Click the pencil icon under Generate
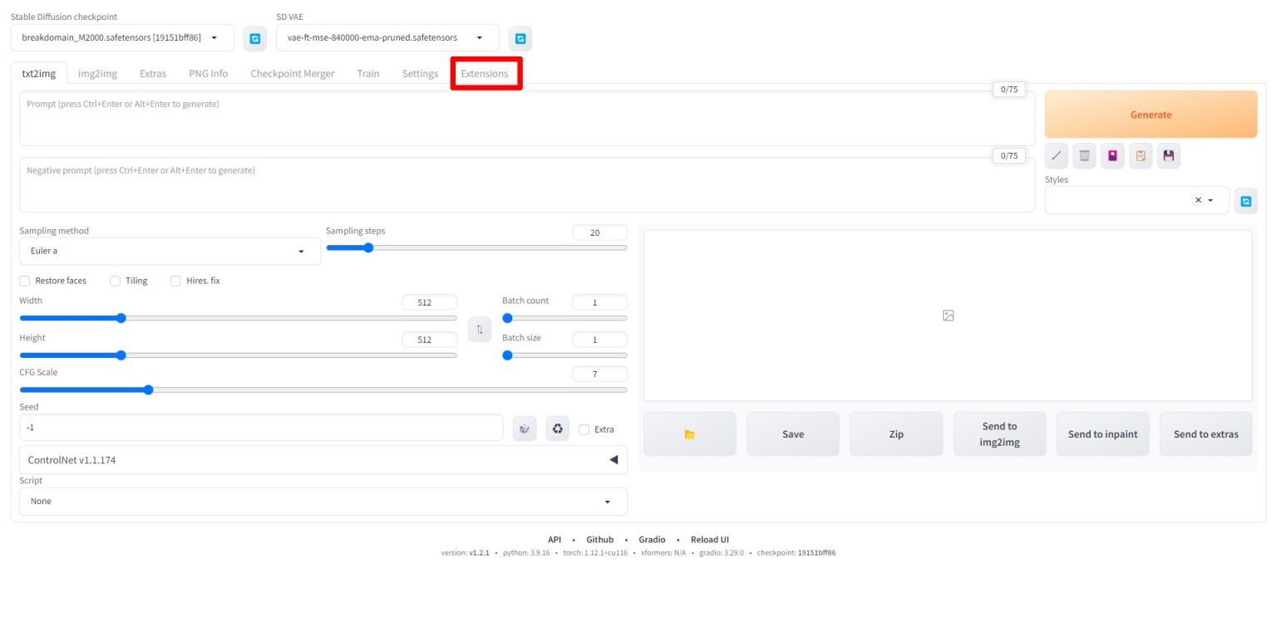This screenshot has height=617, width=1277. (1056, 155)
